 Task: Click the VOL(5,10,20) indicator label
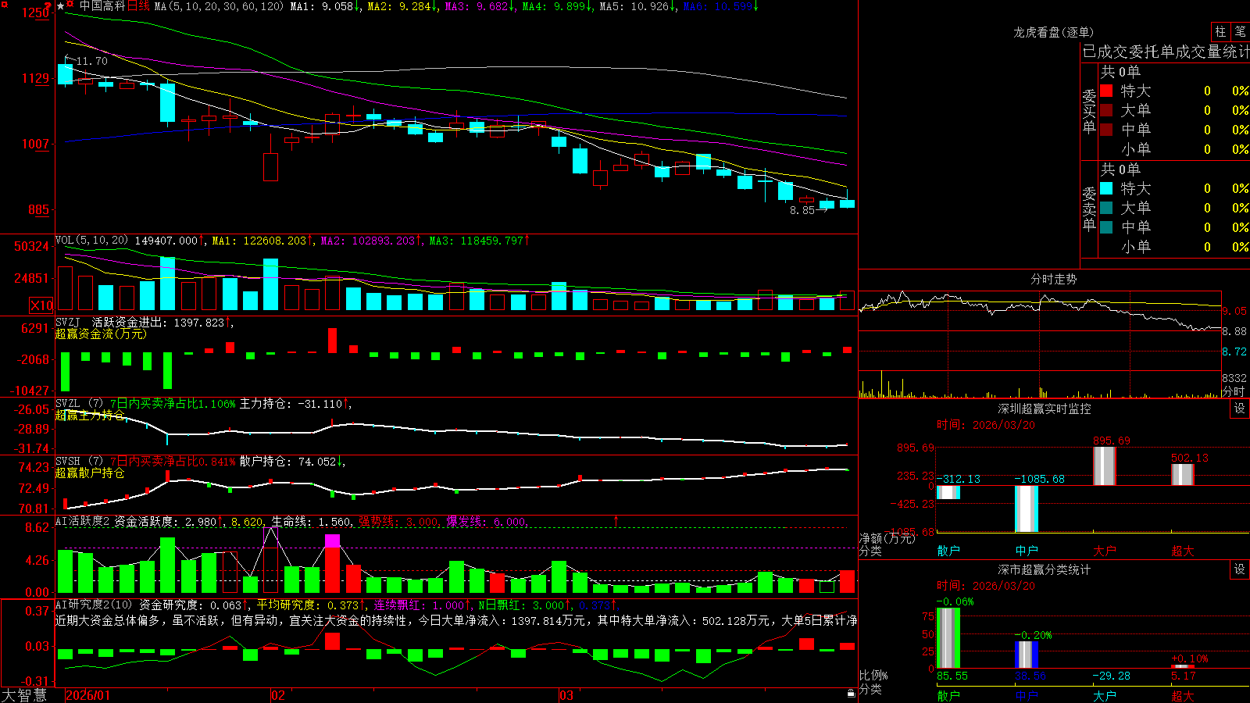click(x=91, y=241)
